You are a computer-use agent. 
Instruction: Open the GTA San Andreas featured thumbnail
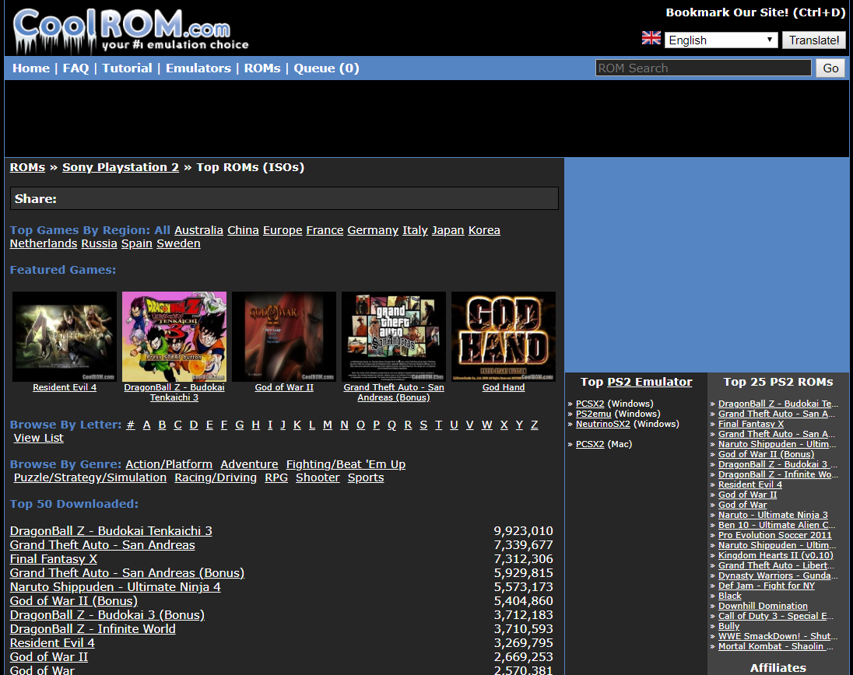(x=394, y=337)
